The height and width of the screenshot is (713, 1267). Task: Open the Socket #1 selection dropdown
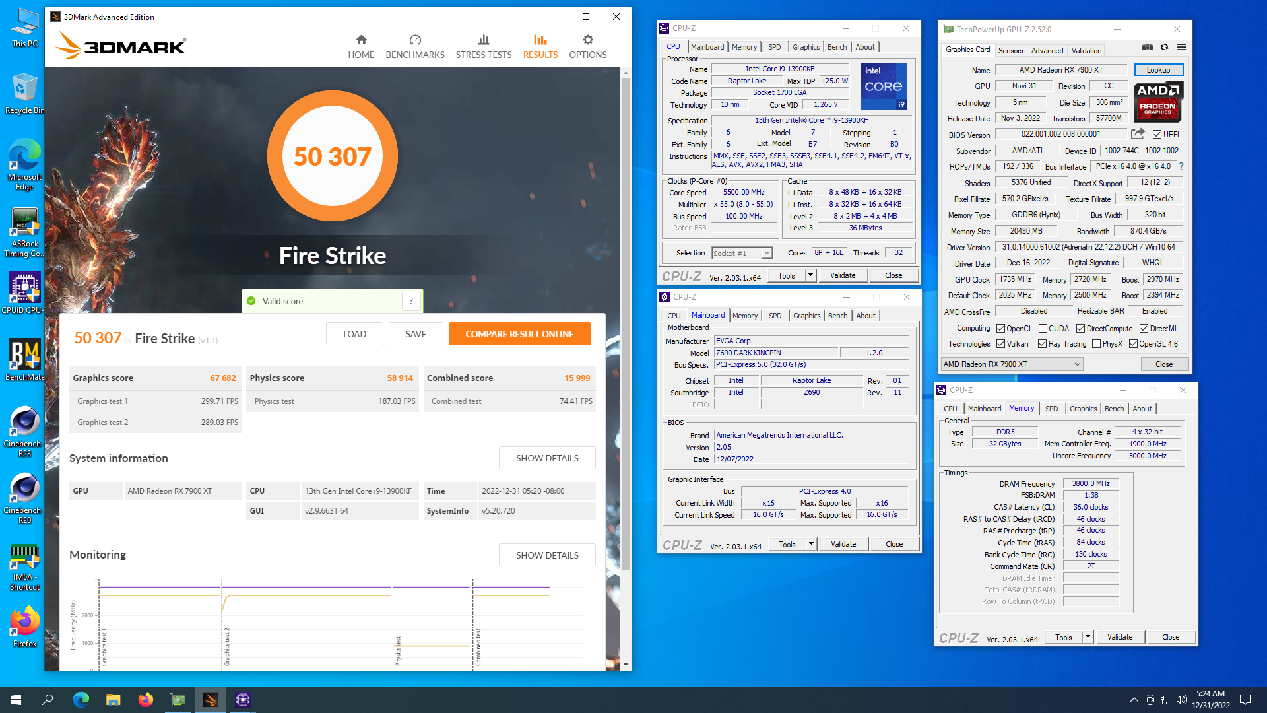pos(742,254)
